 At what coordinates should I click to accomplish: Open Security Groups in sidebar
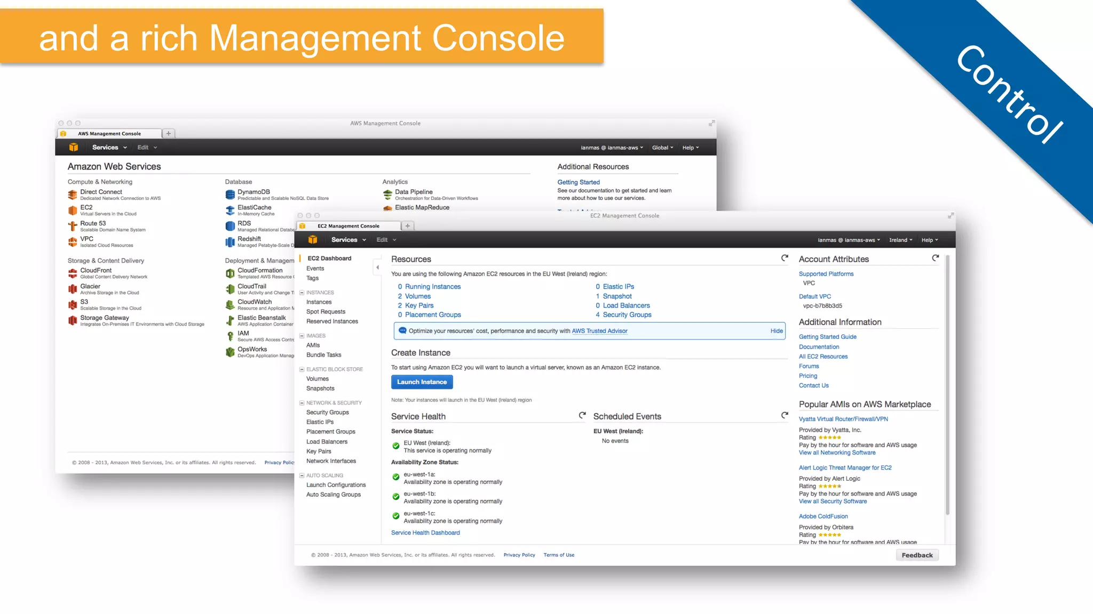(327, 413)
